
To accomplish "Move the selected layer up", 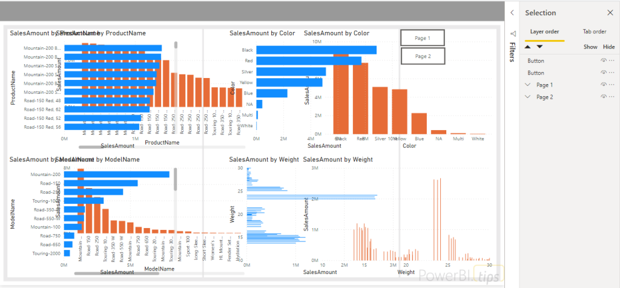I will (528, 47).
